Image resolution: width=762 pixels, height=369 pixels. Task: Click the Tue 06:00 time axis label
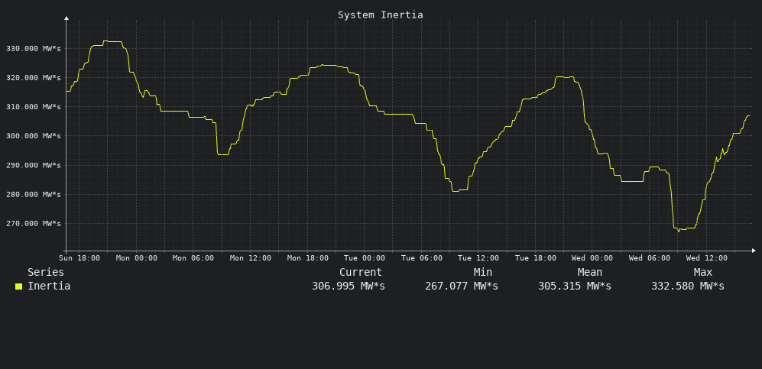tap(422, 257)
